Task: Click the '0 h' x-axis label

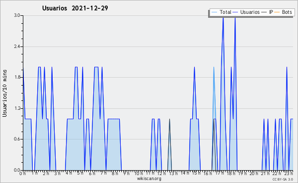Action: (23, 174)
